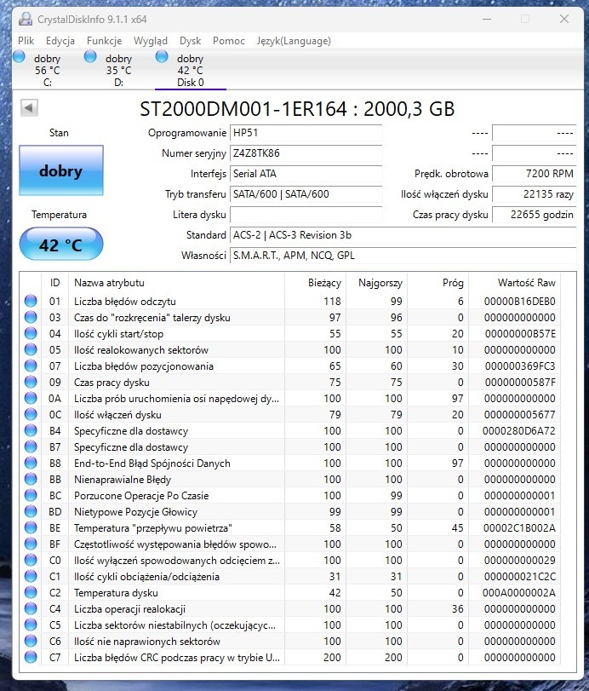Image resolution: width=589 pixels, height=691 pixels.
Task: Click the CrystalDiskInfo app icon in title bar
Action: pos(26,19)
